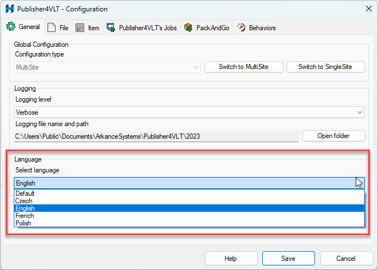
Task: Open the Publisher4VLT's Jobs tab
Action: pos(148,27)
